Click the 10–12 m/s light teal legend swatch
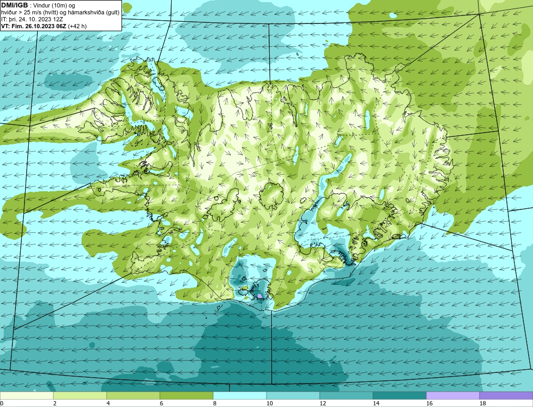The height and width of the screenshot is (407, 533). 293,396
